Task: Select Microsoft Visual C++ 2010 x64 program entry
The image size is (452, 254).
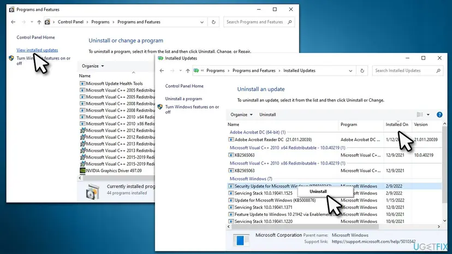Action: (117, 117)
